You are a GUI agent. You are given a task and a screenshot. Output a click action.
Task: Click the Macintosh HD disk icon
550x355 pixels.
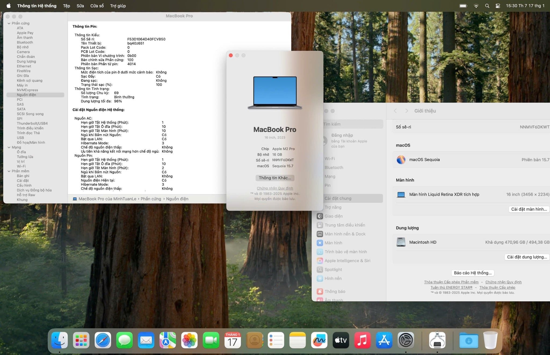pos(401,242)
